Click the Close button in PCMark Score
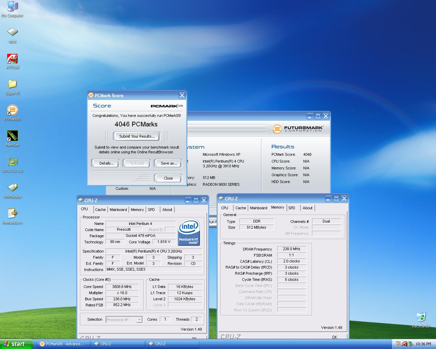436x349 pixels. [x=168, y=178]
